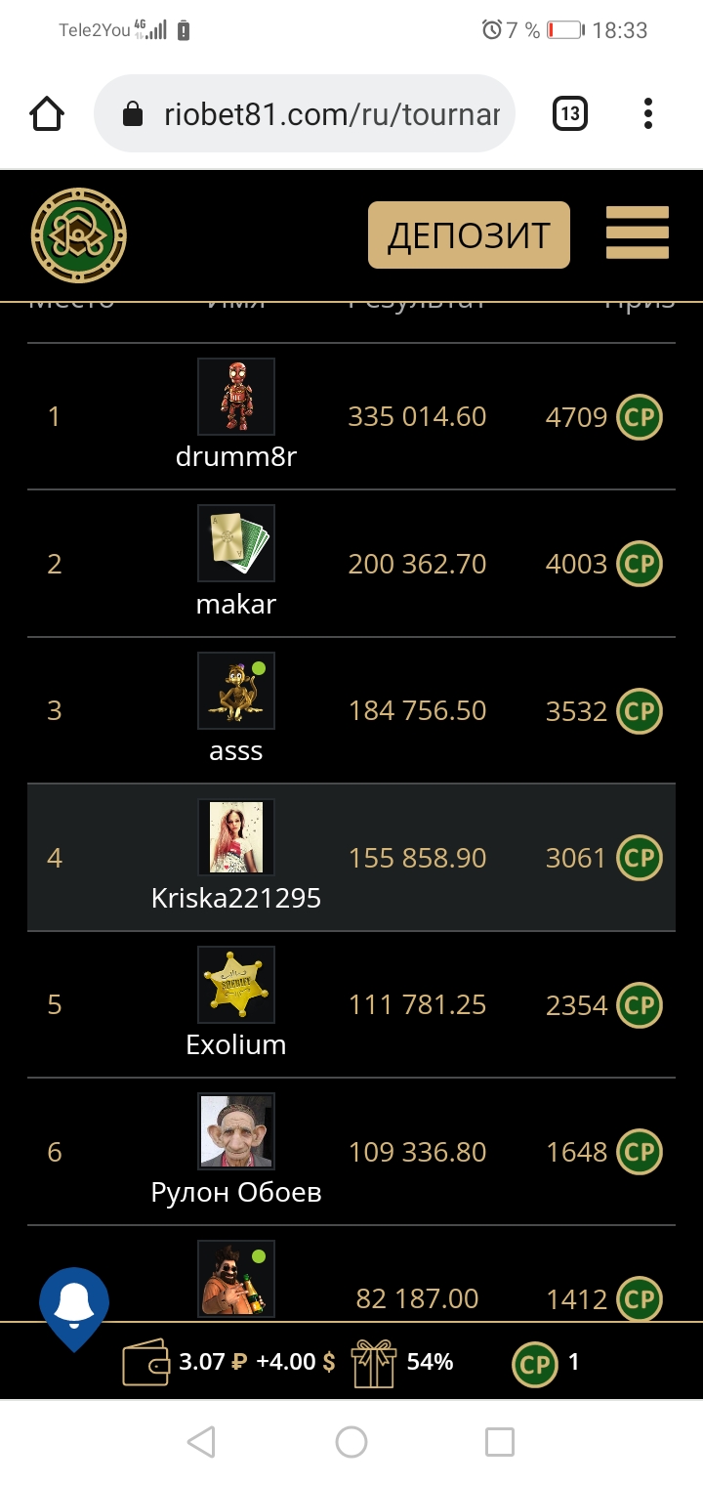Tap the CP coin next to 4709 prize
The height and width of the screenshot is (1485, 703).
tap(640, 417)
